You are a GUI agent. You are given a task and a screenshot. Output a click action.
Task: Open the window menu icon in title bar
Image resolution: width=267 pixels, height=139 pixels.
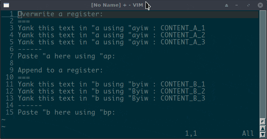click(x=6, y=5)
